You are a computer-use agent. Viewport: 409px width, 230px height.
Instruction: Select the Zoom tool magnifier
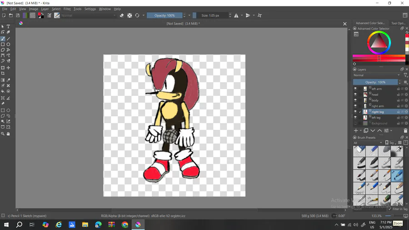coord(3,134)
